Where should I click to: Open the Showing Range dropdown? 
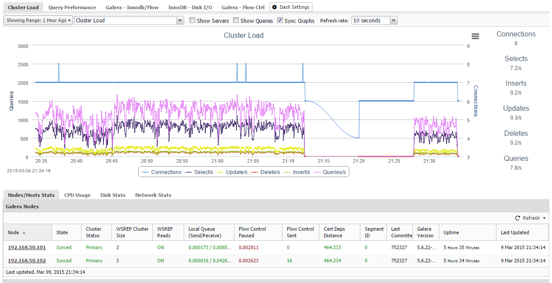(38, 21)
